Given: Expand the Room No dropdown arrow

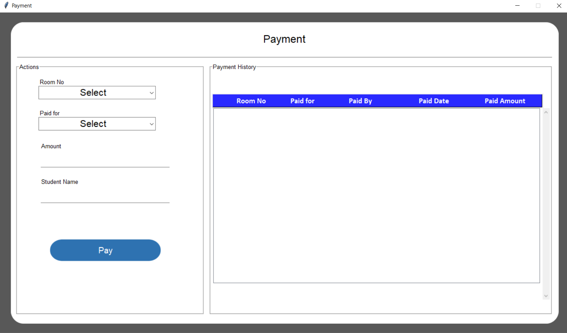Looking at the screenshot, I should point(152,93).
